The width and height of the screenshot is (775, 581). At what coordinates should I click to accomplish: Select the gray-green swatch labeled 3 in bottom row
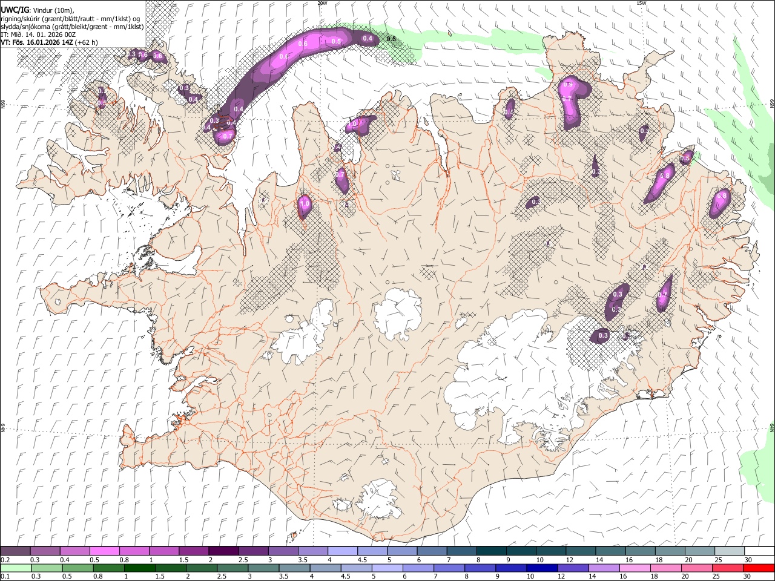click(x=264, y=568)
